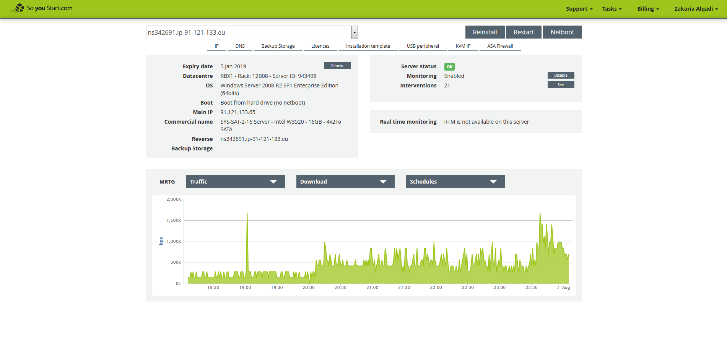This screenshot has height=350, width=727.
Task: Open the server selector dropdown arrow
Action: pos(355,32)
